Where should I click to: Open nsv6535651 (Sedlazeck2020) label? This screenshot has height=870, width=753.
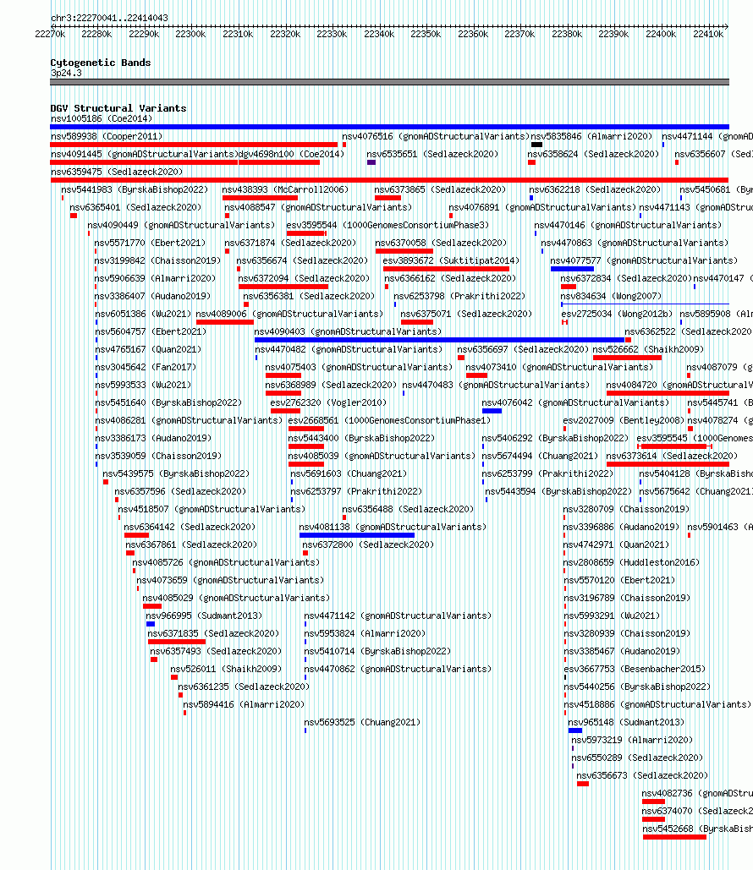432,154
